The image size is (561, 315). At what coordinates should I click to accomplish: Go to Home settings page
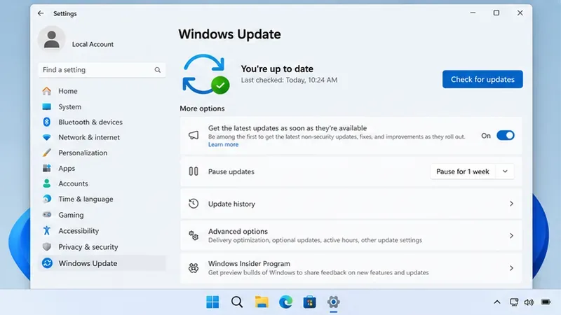[x=68, y=91]
